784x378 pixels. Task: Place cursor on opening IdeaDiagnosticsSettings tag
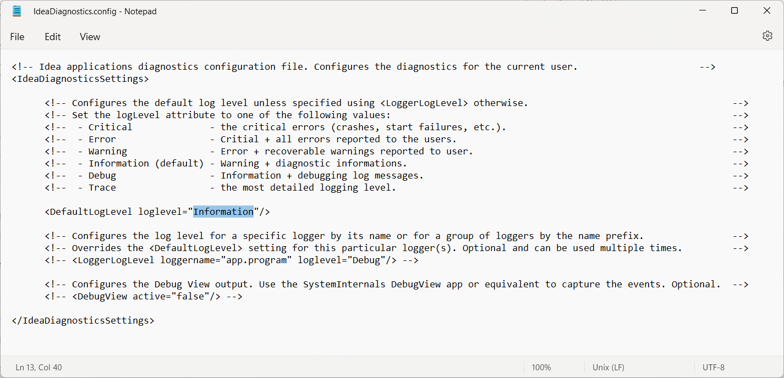click(80, 79)
